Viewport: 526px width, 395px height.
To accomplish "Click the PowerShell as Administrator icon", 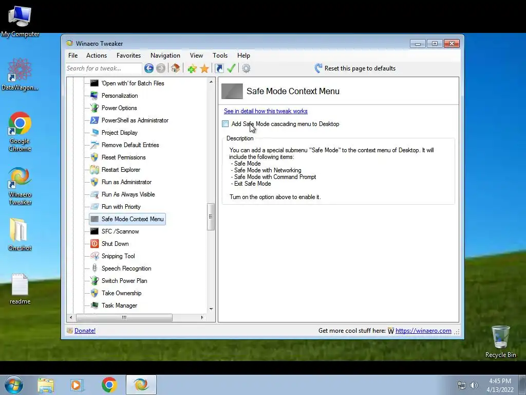I will 95,120.
